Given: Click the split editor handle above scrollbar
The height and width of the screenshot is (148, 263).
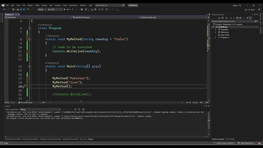Looking at the screenshot, I should (x=208, y=17).
